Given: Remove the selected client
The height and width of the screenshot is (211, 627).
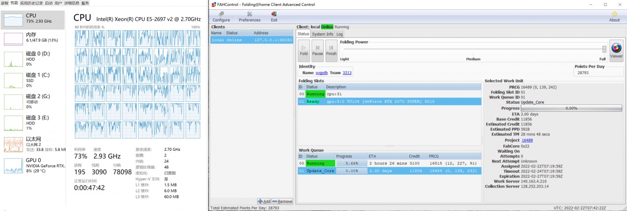Looking at the screenshot, I should (x=283, y=201).
